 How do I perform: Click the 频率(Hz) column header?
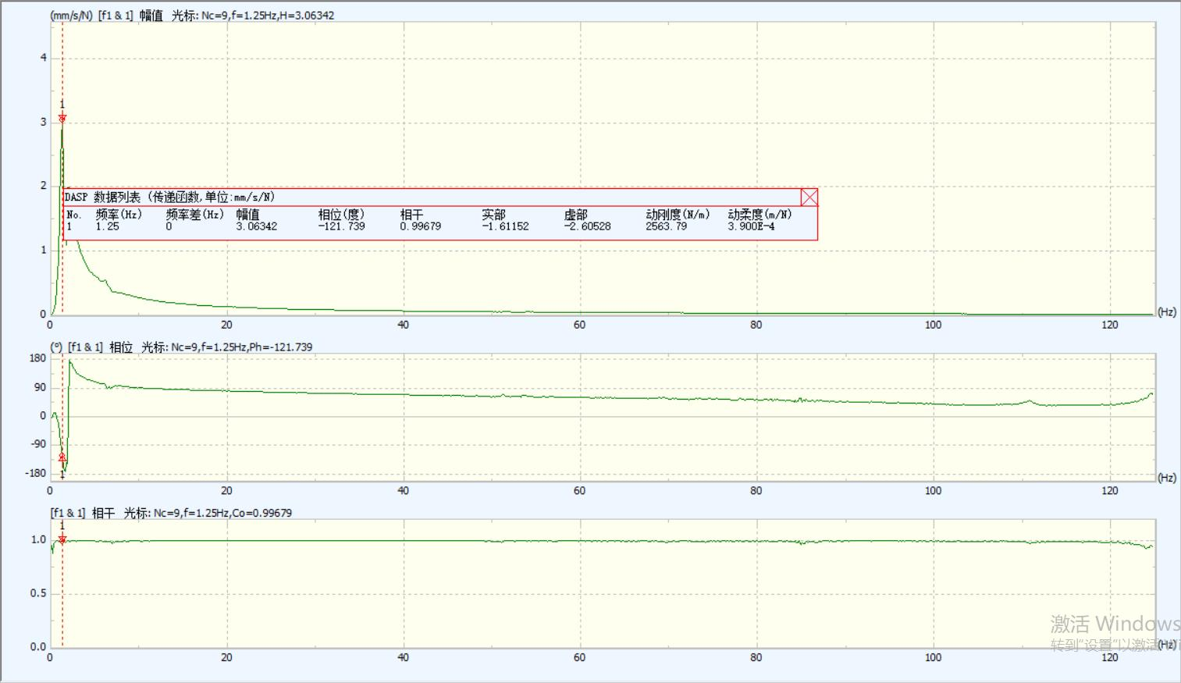119,215
